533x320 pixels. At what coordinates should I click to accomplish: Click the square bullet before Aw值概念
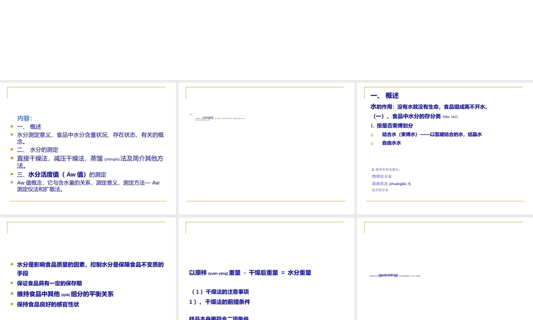(x=12, y=182)
